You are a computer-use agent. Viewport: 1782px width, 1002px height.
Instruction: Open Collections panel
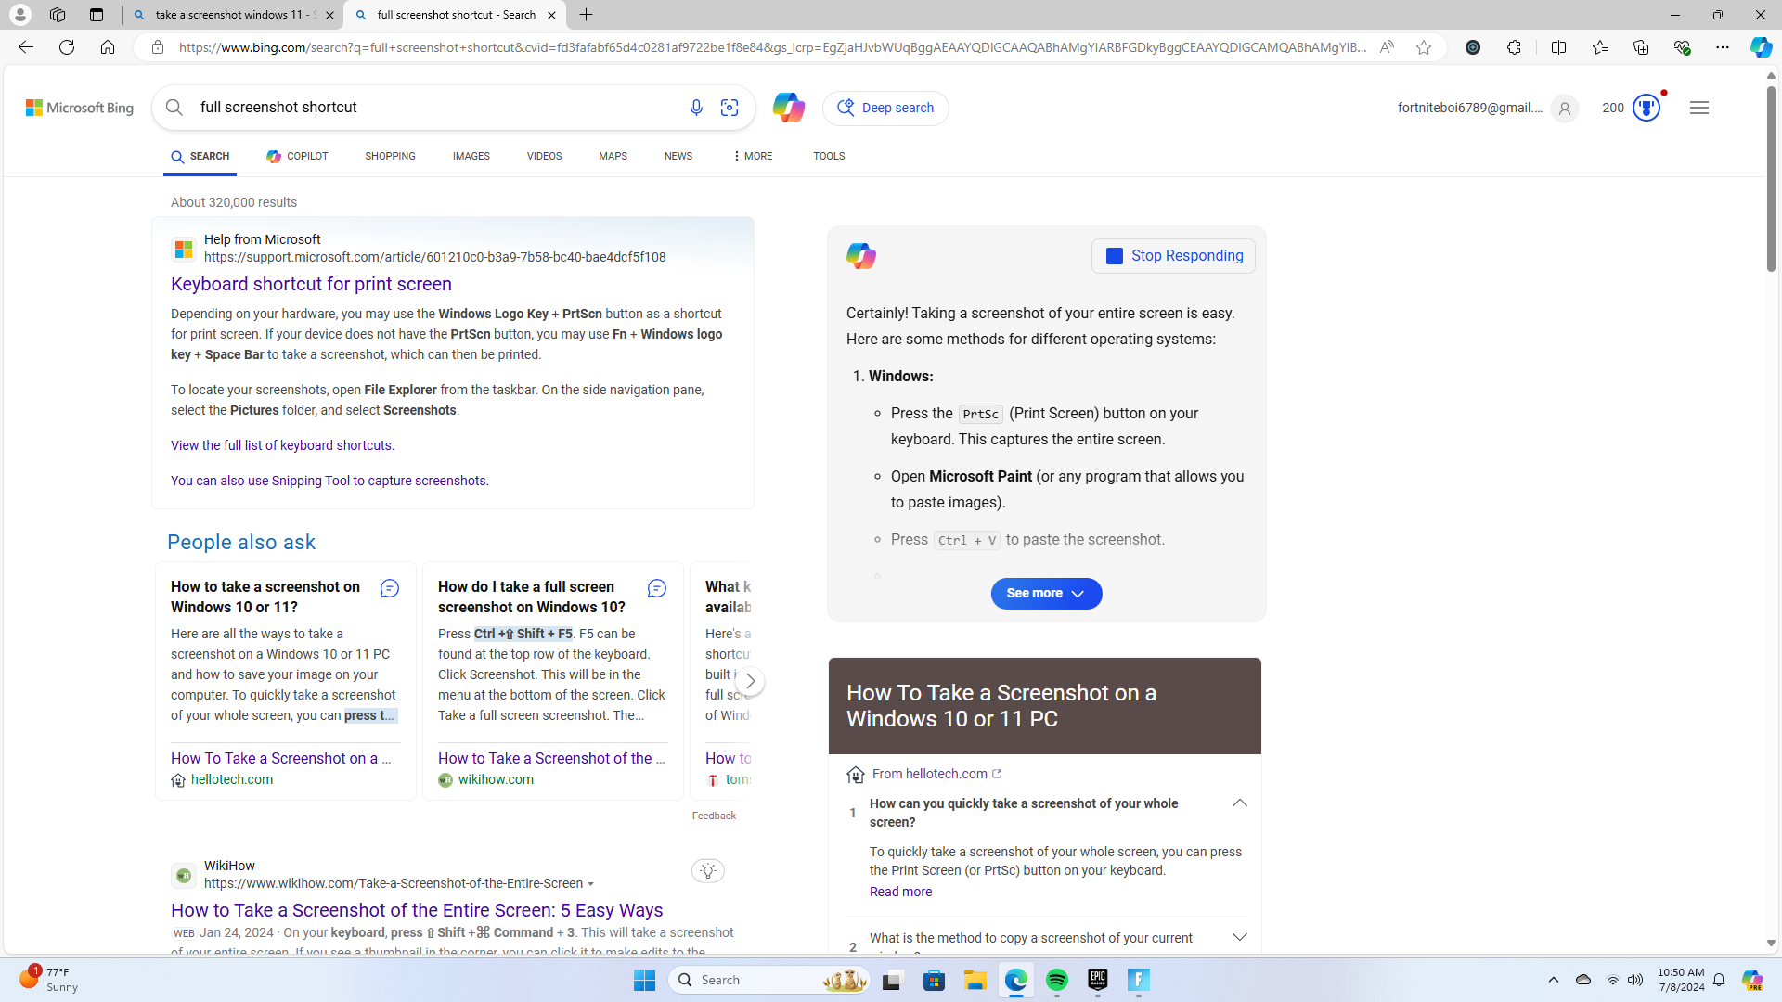(x=1641, y=47)
